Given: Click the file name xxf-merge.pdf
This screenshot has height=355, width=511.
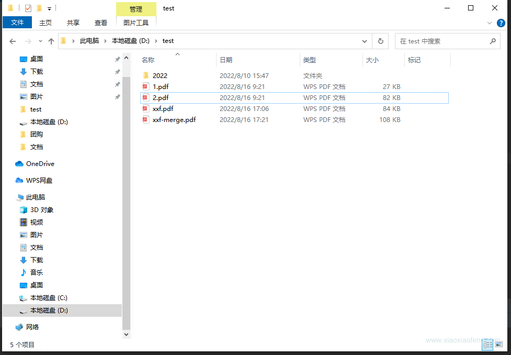Looking at the screenshot, I should [174, 119].
